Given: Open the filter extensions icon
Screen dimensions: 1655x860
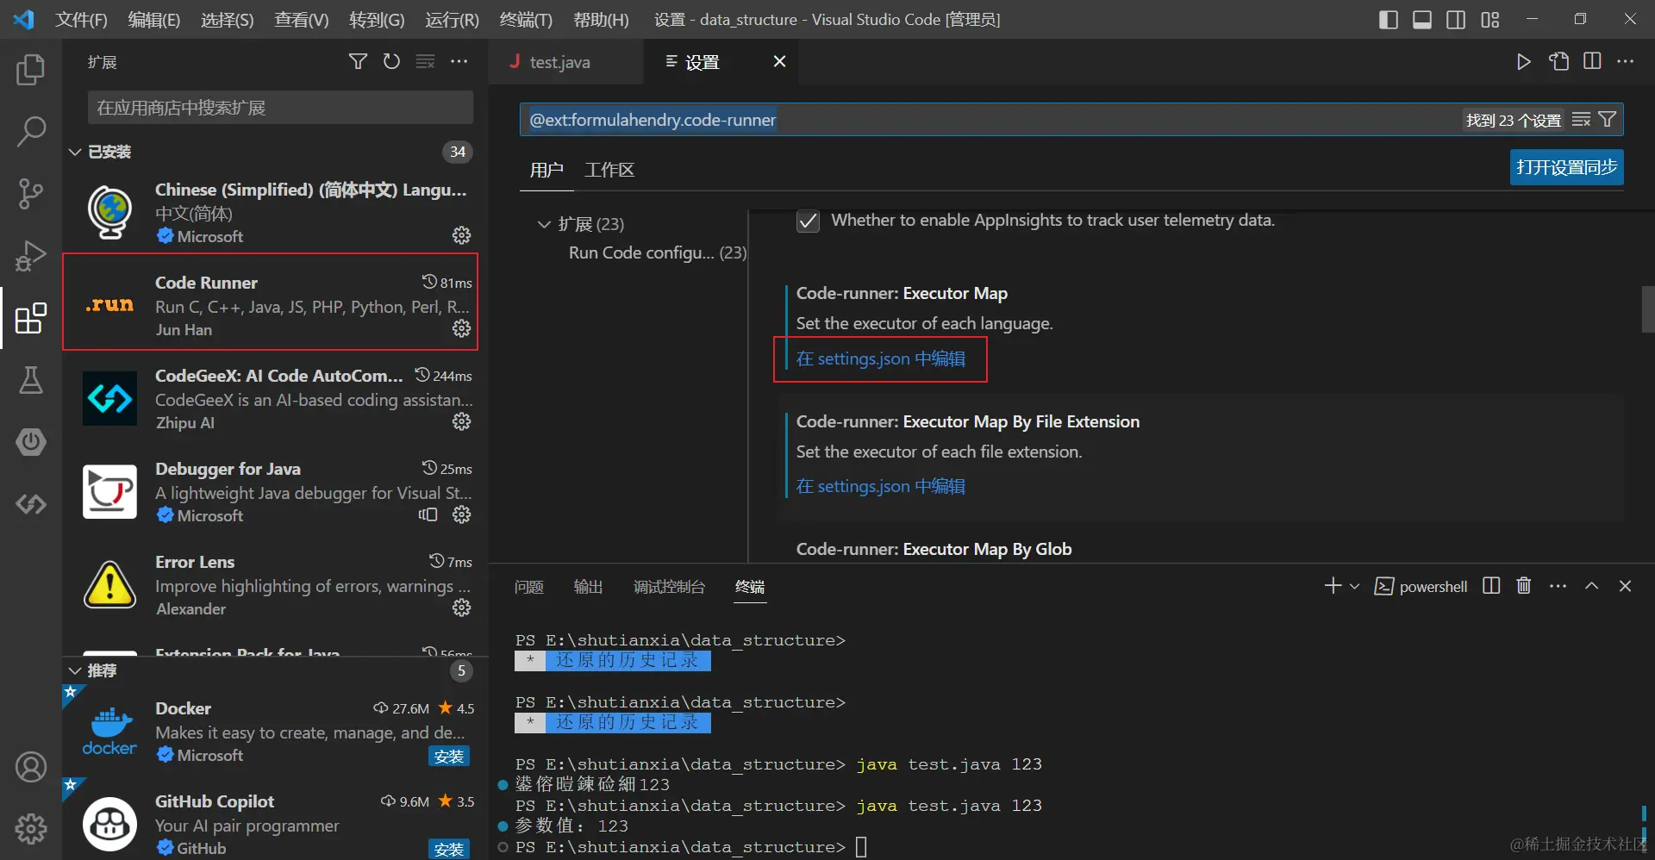Looking at the screenshot, I should pos(357,61).
